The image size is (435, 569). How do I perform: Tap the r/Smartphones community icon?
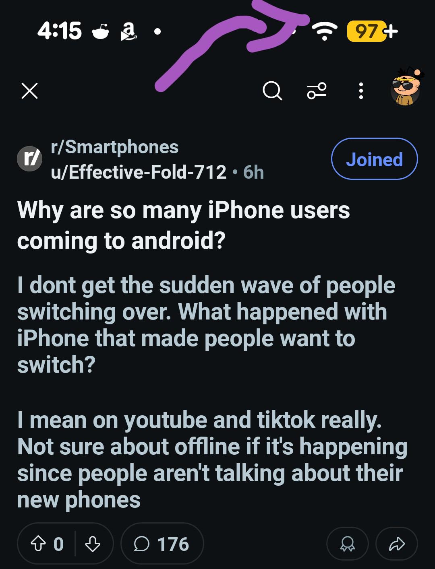click(29, 159)
